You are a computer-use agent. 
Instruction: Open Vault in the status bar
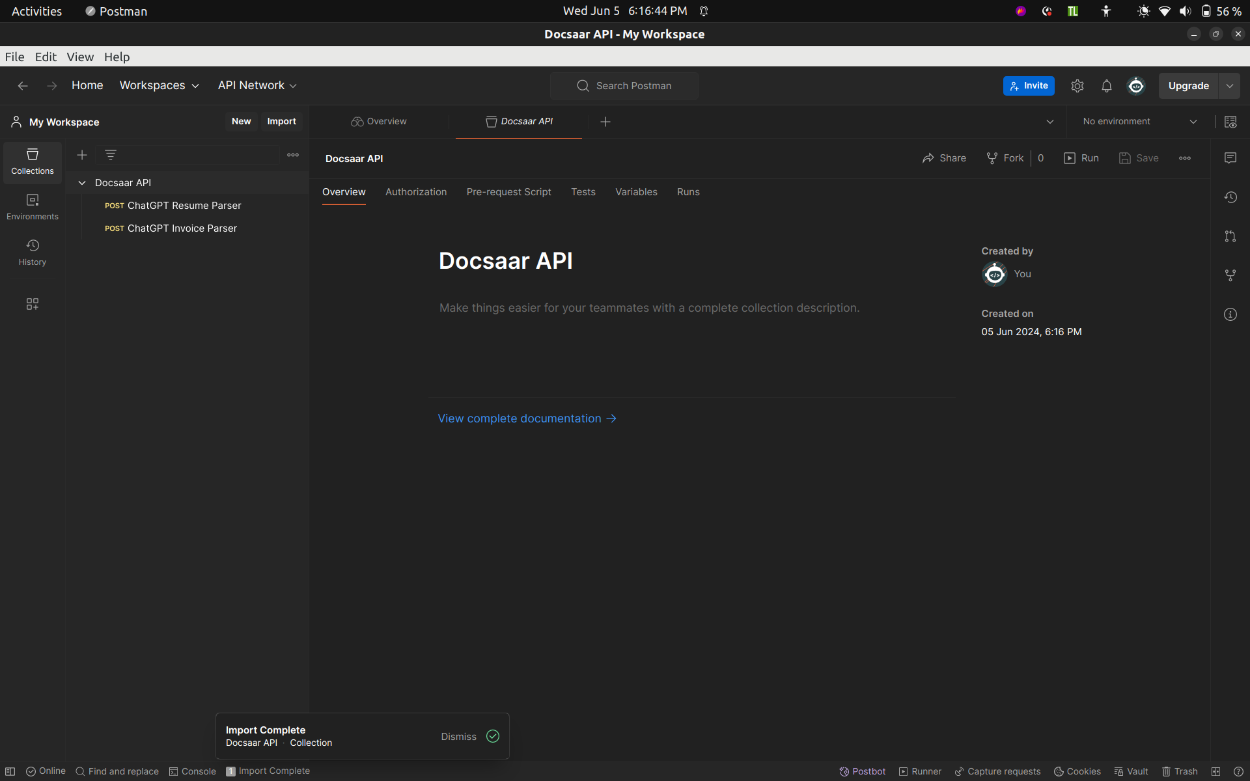[1131, 771]
